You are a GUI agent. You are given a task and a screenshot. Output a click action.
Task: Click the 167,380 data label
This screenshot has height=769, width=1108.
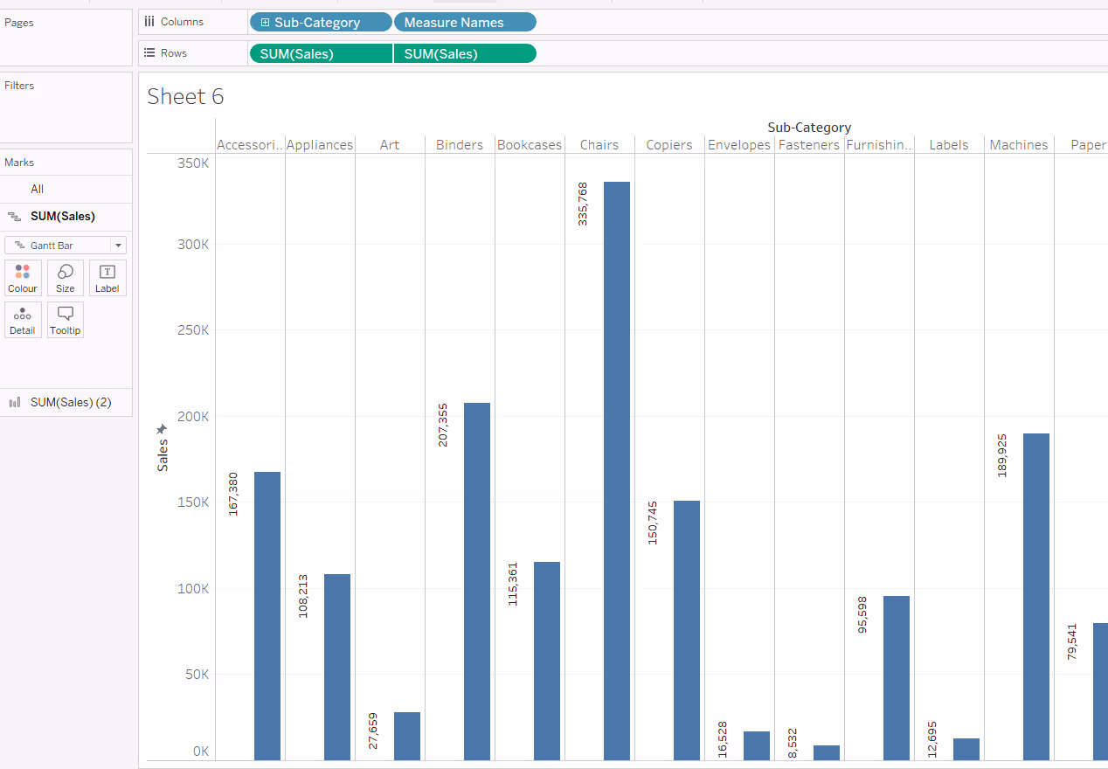233,494
